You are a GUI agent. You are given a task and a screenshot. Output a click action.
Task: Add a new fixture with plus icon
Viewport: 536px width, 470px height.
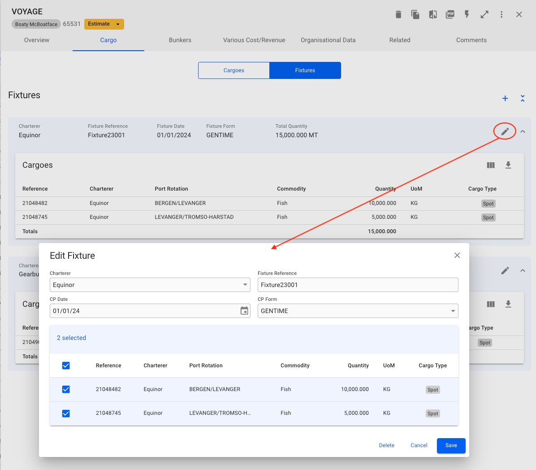point(505,98)
